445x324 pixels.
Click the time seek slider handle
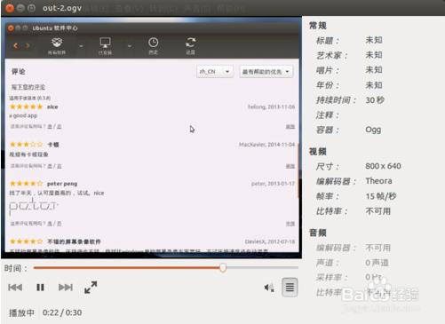[x=223, y=268]
